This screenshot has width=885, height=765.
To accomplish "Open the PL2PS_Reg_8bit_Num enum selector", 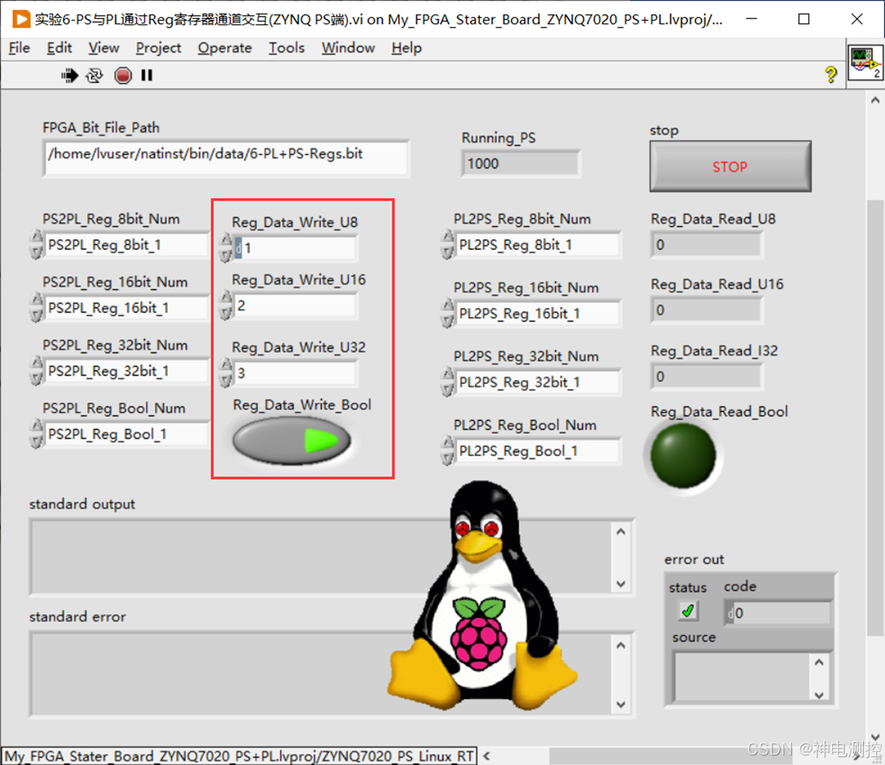I will click(x=539, y=244).
